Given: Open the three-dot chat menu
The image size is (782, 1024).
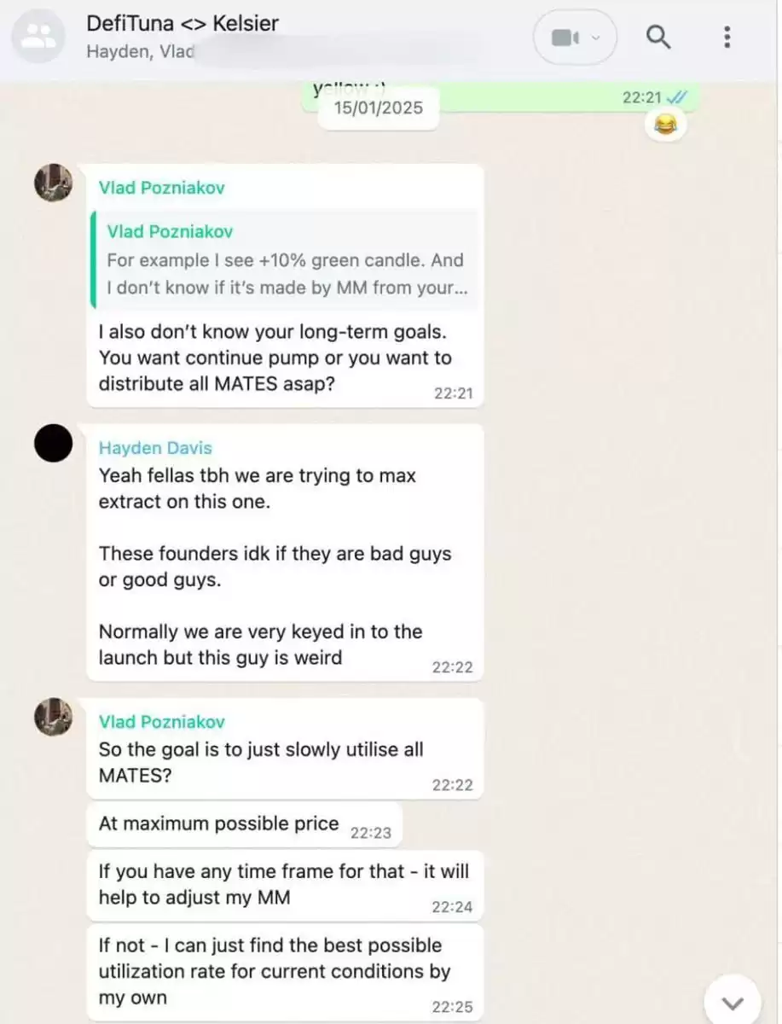Looking at the screenshot, I should pyautogui.click(x=727, y=37).
